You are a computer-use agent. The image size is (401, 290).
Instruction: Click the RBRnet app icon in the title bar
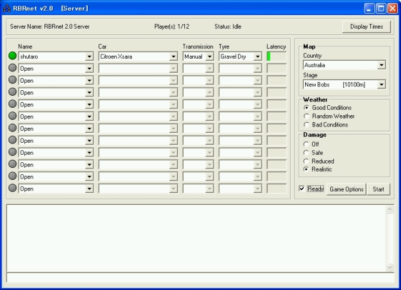pyautogui.click(x=7, y=9)
